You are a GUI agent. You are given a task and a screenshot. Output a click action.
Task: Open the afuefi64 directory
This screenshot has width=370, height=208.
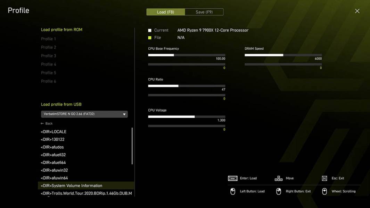(x=54, y=162)
